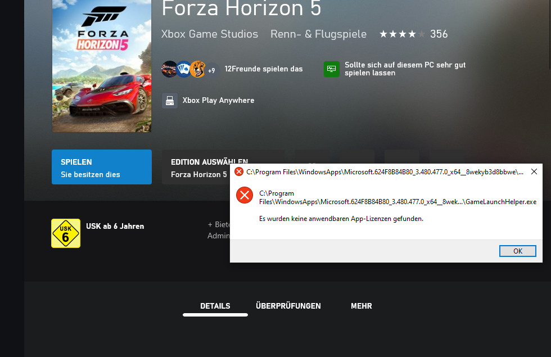The height and width of the screenshot is (357, 551).
Task: Click the Forza Horizon 5 page title
Action: pos(241,8)
